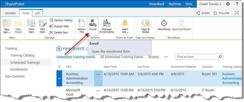Click the Room 101 location cell
Image resolution: width=244 pixels, height=102 pixels.
(209, 74)
